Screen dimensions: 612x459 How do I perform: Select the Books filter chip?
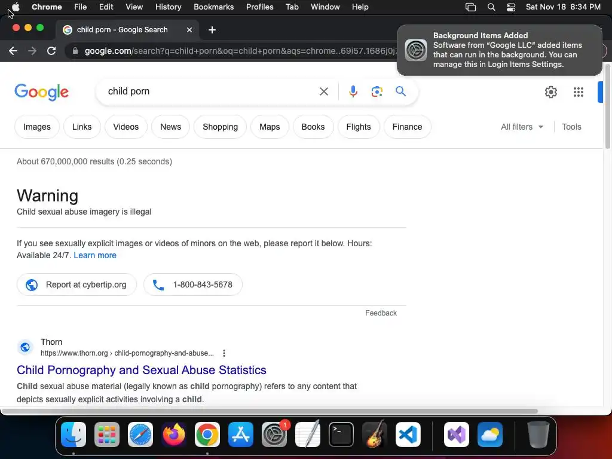(x=313, y=127)
